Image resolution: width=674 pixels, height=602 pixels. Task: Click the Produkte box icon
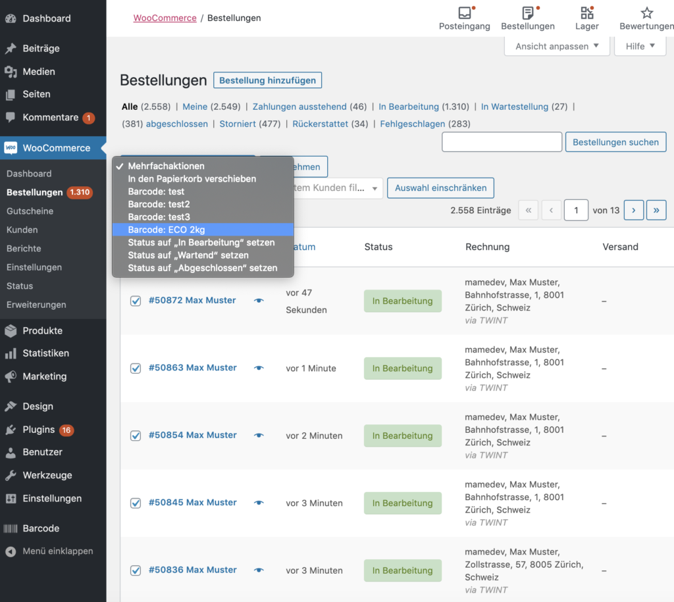(x=11, y=331)
